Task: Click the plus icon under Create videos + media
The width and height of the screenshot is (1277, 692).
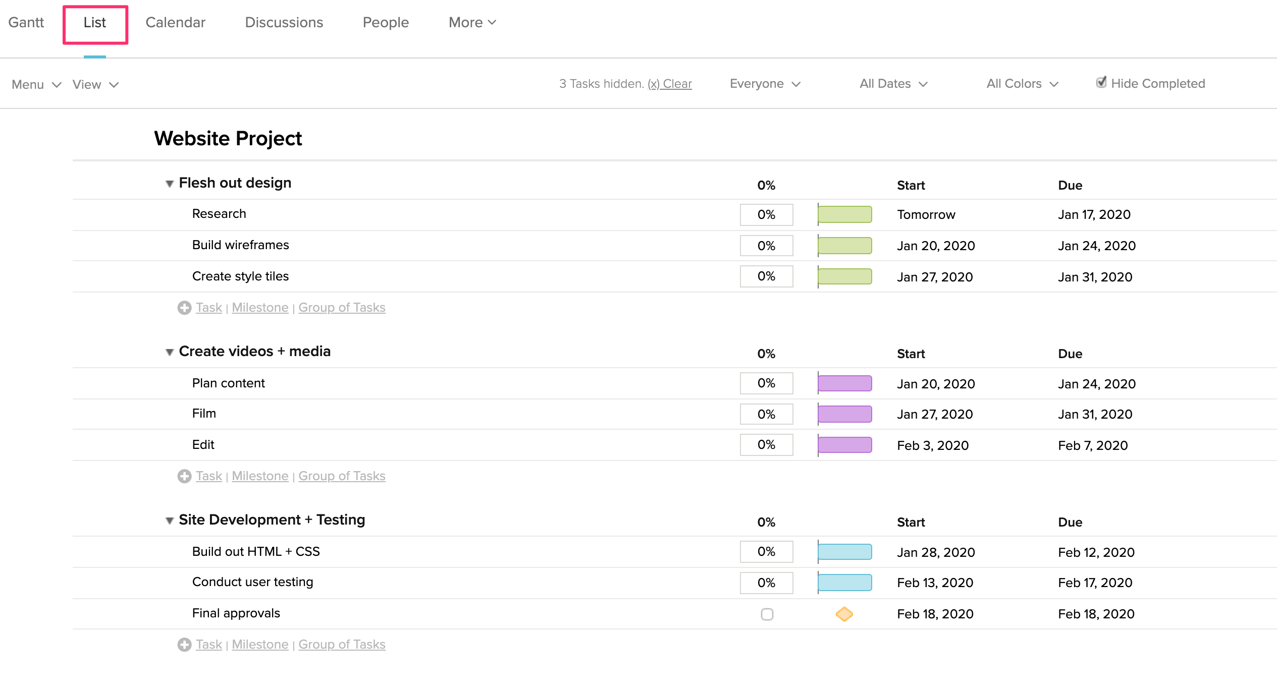Action: pyautogui.click(x=185, y=476)
